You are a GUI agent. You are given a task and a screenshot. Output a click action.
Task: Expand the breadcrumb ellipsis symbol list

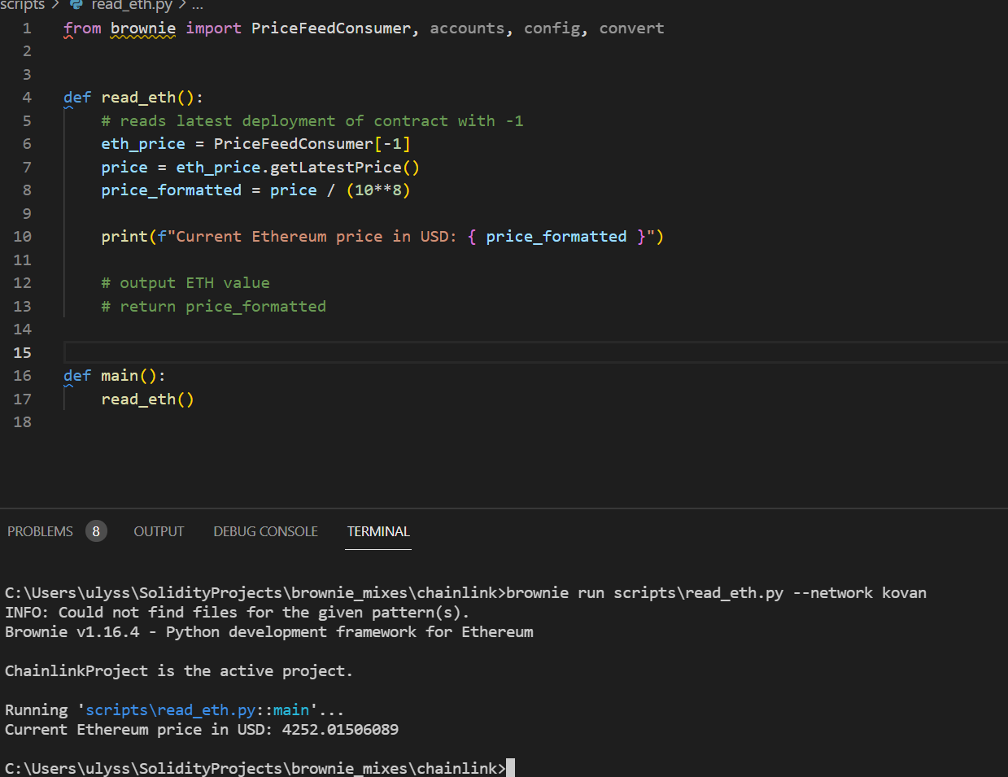click(x=198, y=5)
